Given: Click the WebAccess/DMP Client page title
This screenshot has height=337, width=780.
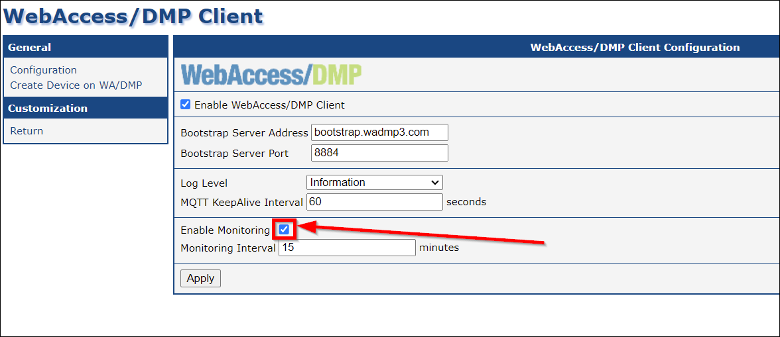Looking at the screenshot, I should 133,17.
